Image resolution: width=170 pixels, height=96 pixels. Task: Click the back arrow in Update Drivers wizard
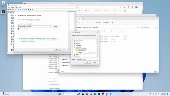pyautogui.click(x=16, y=15)
